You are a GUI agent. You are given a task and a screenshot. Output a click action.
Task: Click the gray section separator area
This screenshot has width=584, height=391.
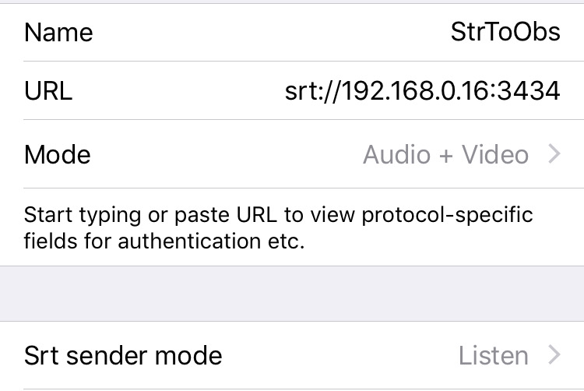292,294
